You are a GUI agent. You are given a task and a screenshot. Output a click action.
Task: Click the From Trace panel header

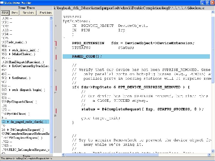(x=27, y=8)
